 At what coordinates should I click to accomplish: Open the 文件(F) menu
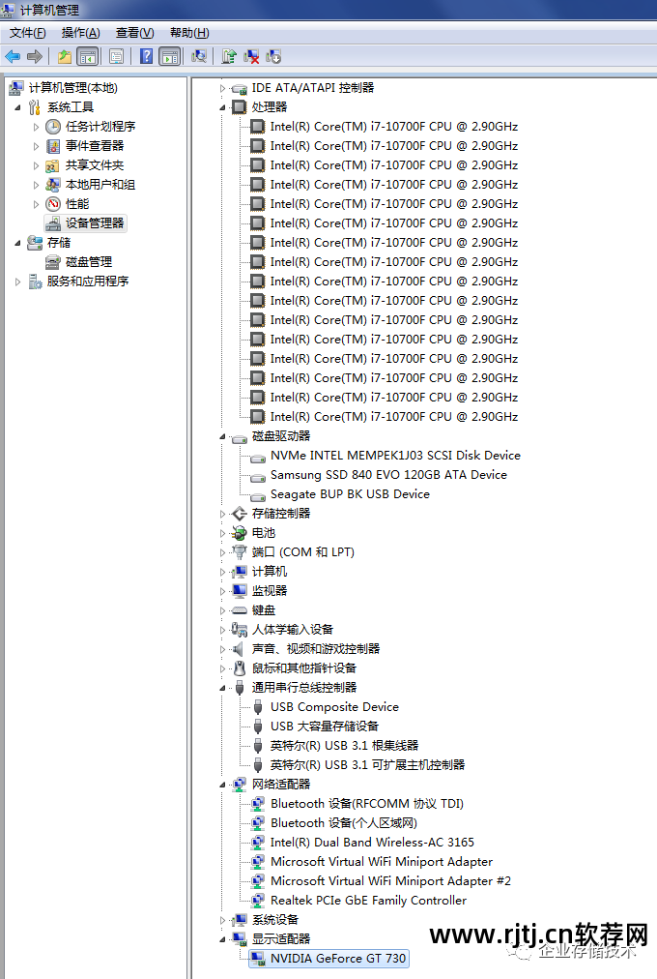(x=27, y=33)
